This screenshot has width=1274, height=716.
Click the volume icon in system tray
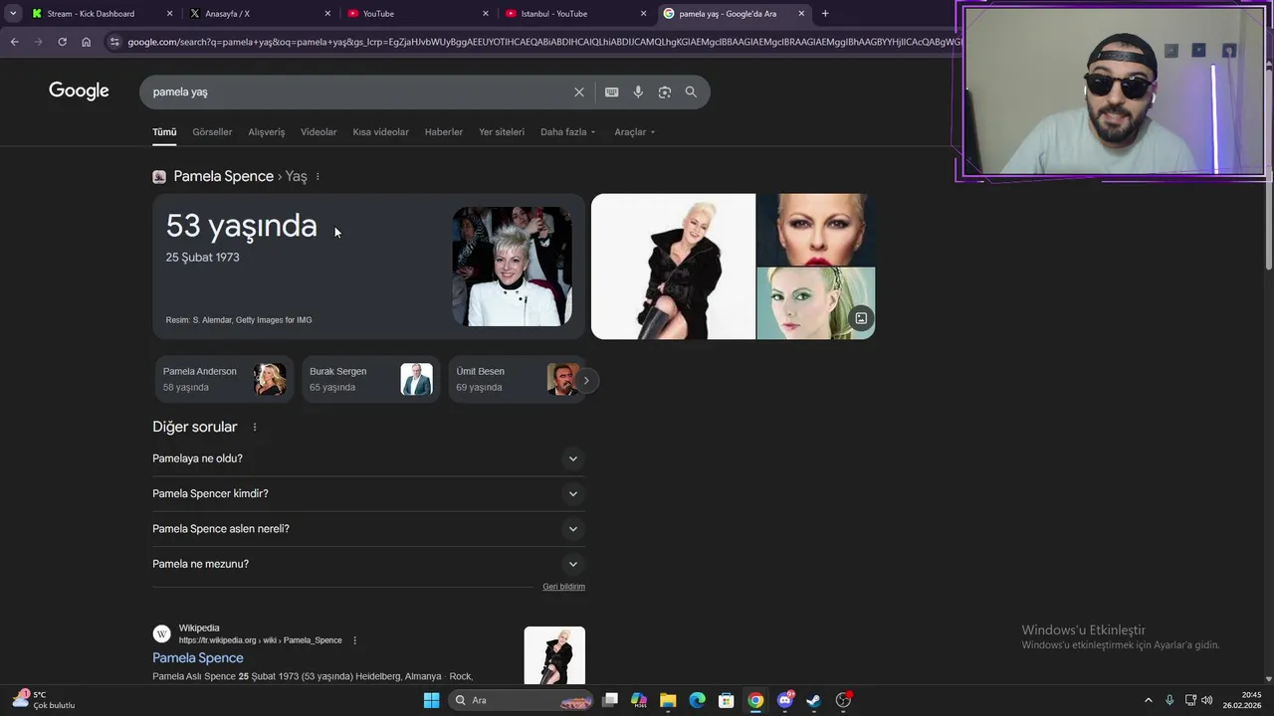(x=1206, y=700)
